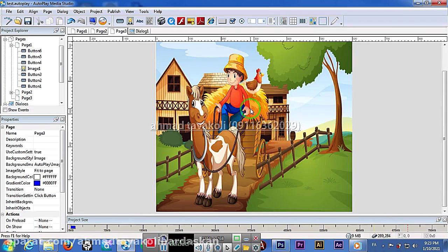Insert a Progress bar object
448x252 pixels.
coord(303,21)
